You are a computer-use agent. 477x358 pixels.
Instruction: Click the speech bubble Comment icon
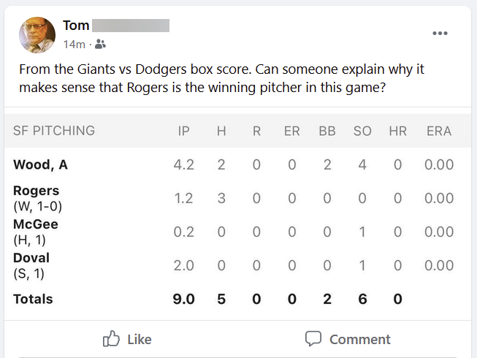coord(313,339)
